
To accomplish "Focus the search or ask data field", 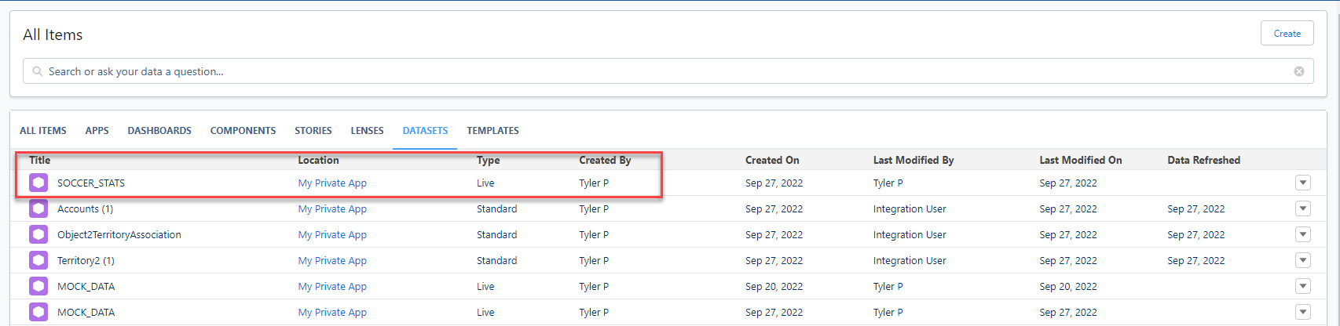I will pos(628,71).
